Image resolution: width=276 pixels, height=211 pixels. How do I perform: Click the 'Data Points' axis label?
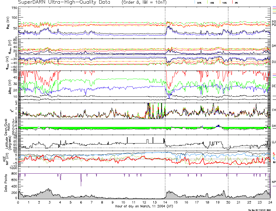(6, 183)
